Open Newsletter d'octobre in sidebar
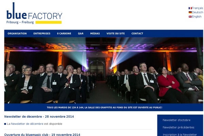 tap(176, 120)
